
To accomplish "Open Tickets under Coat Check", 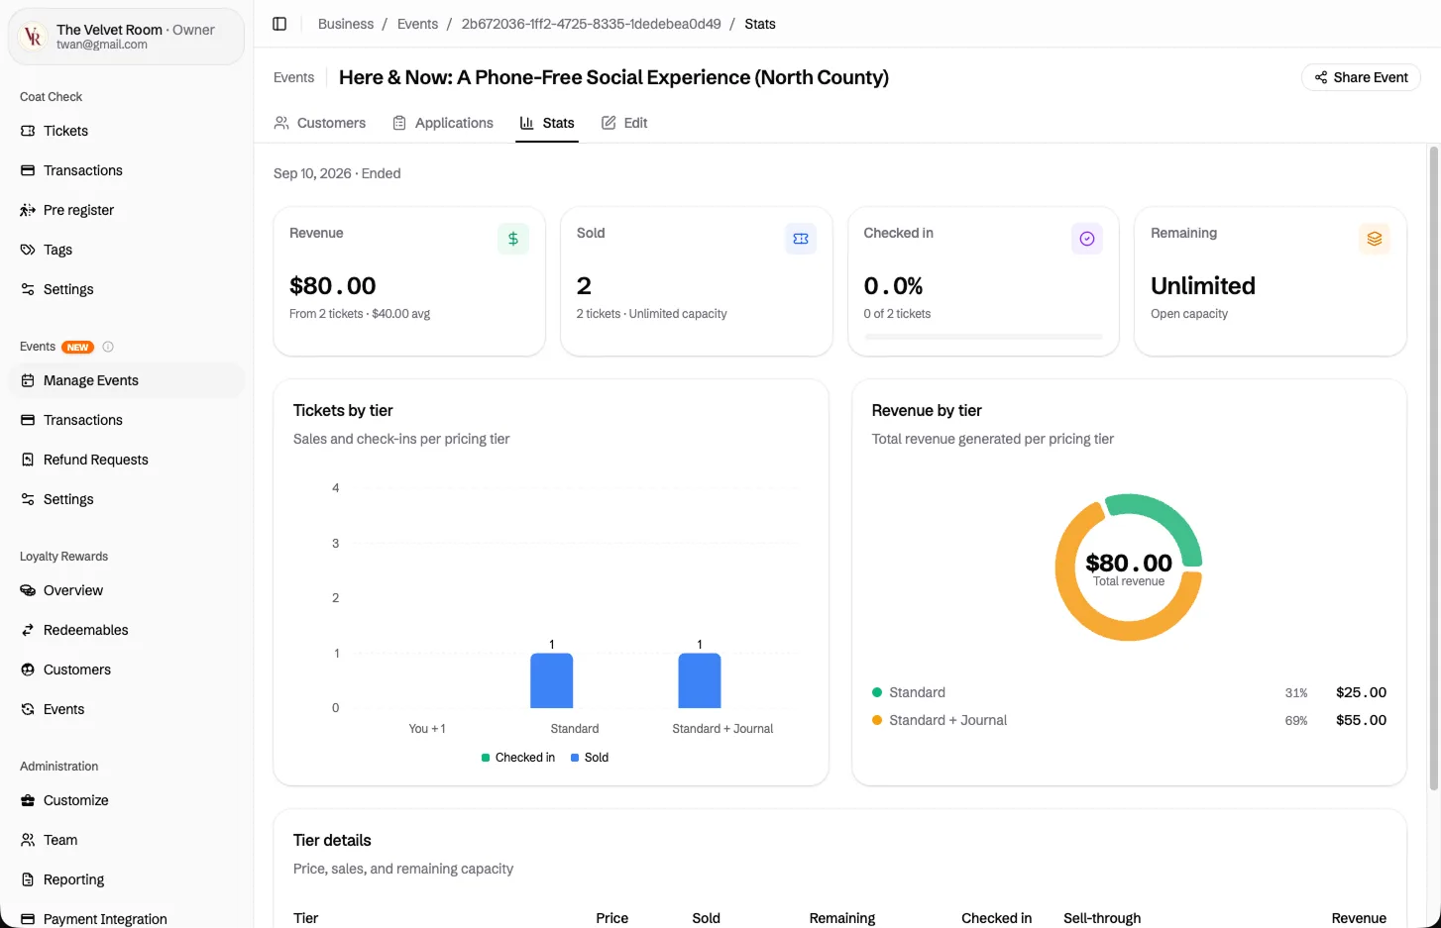I will pos(127,131).
